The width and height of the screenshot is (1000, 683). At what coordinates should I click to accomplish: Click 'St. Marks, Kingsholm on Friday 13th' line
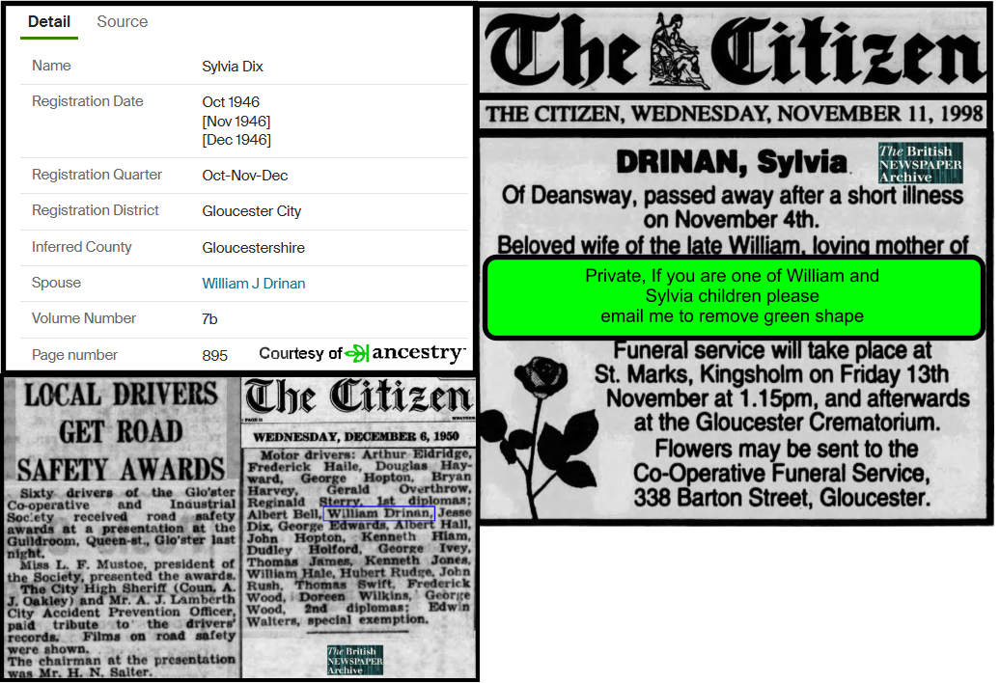click(771, 374)
